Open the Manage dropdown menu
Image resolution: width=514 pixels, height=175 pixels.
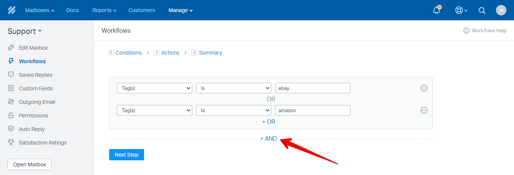click(181, 10)
